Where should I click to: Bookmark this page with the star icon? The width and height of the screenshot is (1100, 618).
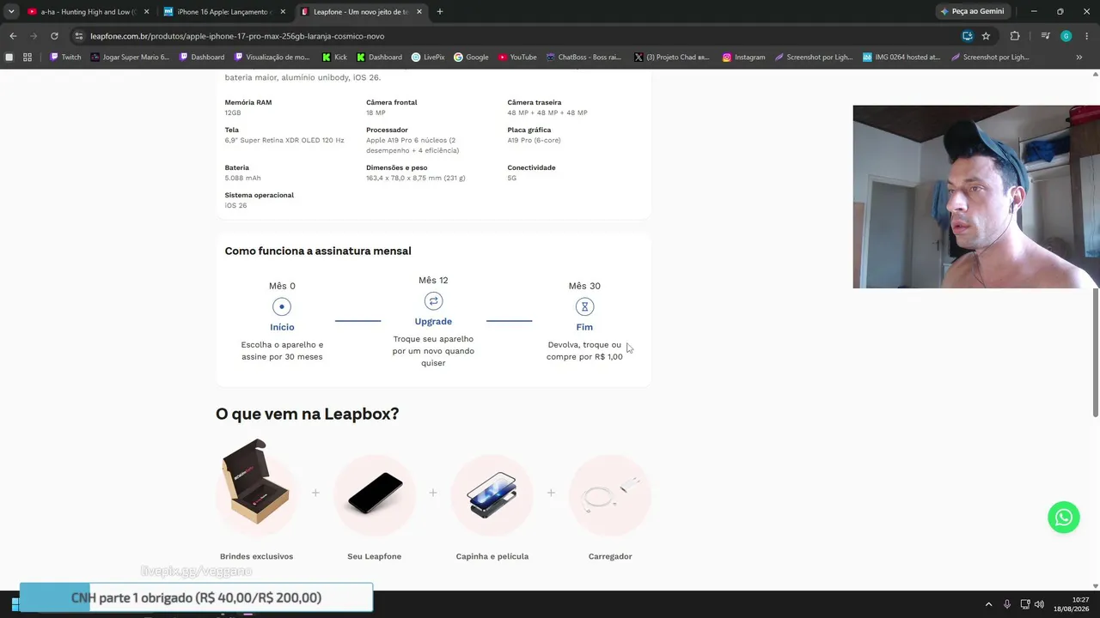point(986,36)
